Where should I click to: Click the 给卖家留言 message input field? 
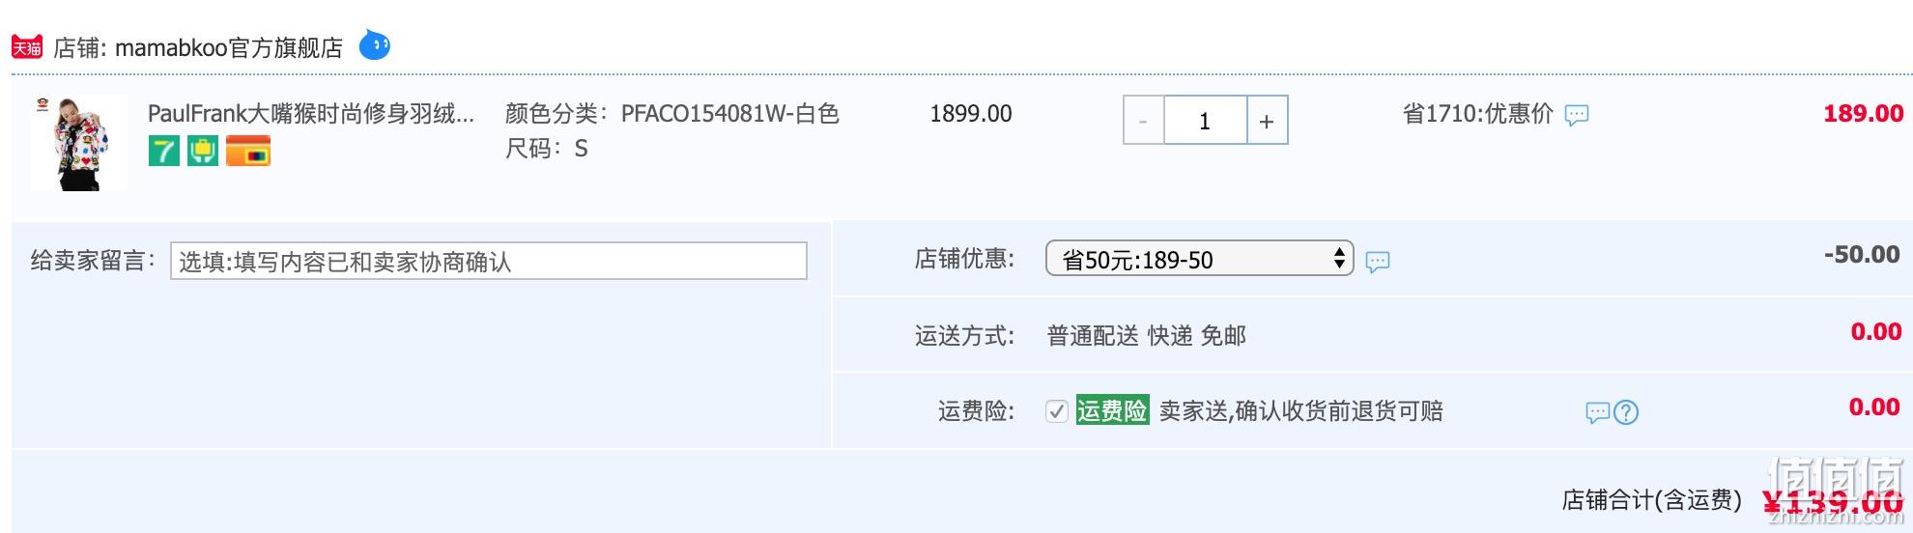click(x=489, y=262)
